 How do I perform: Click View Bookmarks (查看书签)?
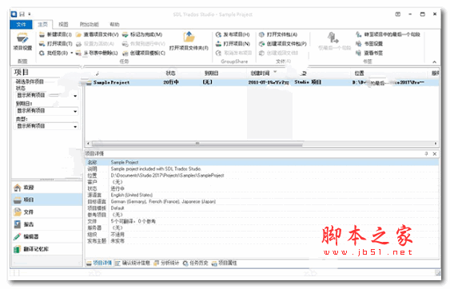point(369,53)
